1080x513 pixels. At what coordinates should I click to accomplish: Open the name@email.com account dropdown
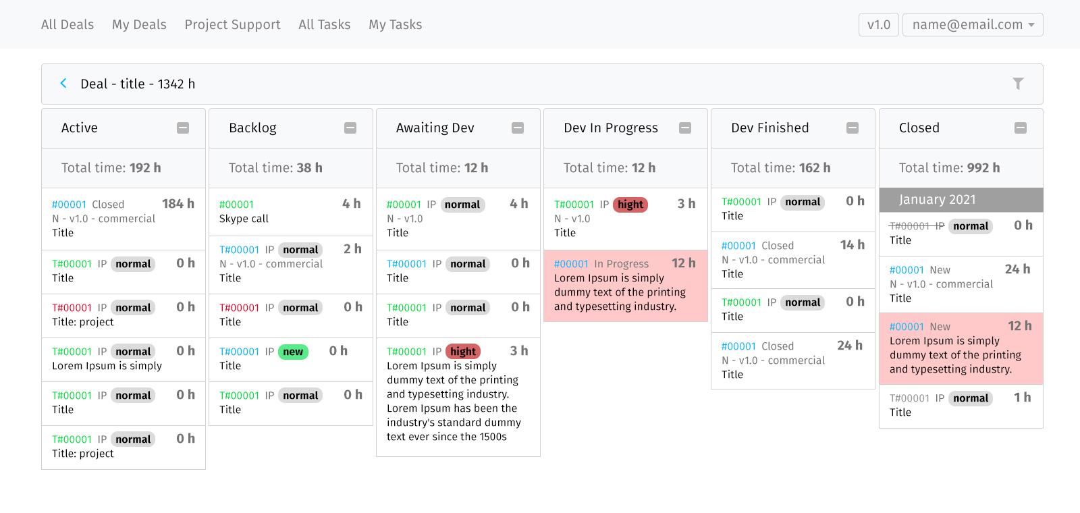tap(972, 25)
